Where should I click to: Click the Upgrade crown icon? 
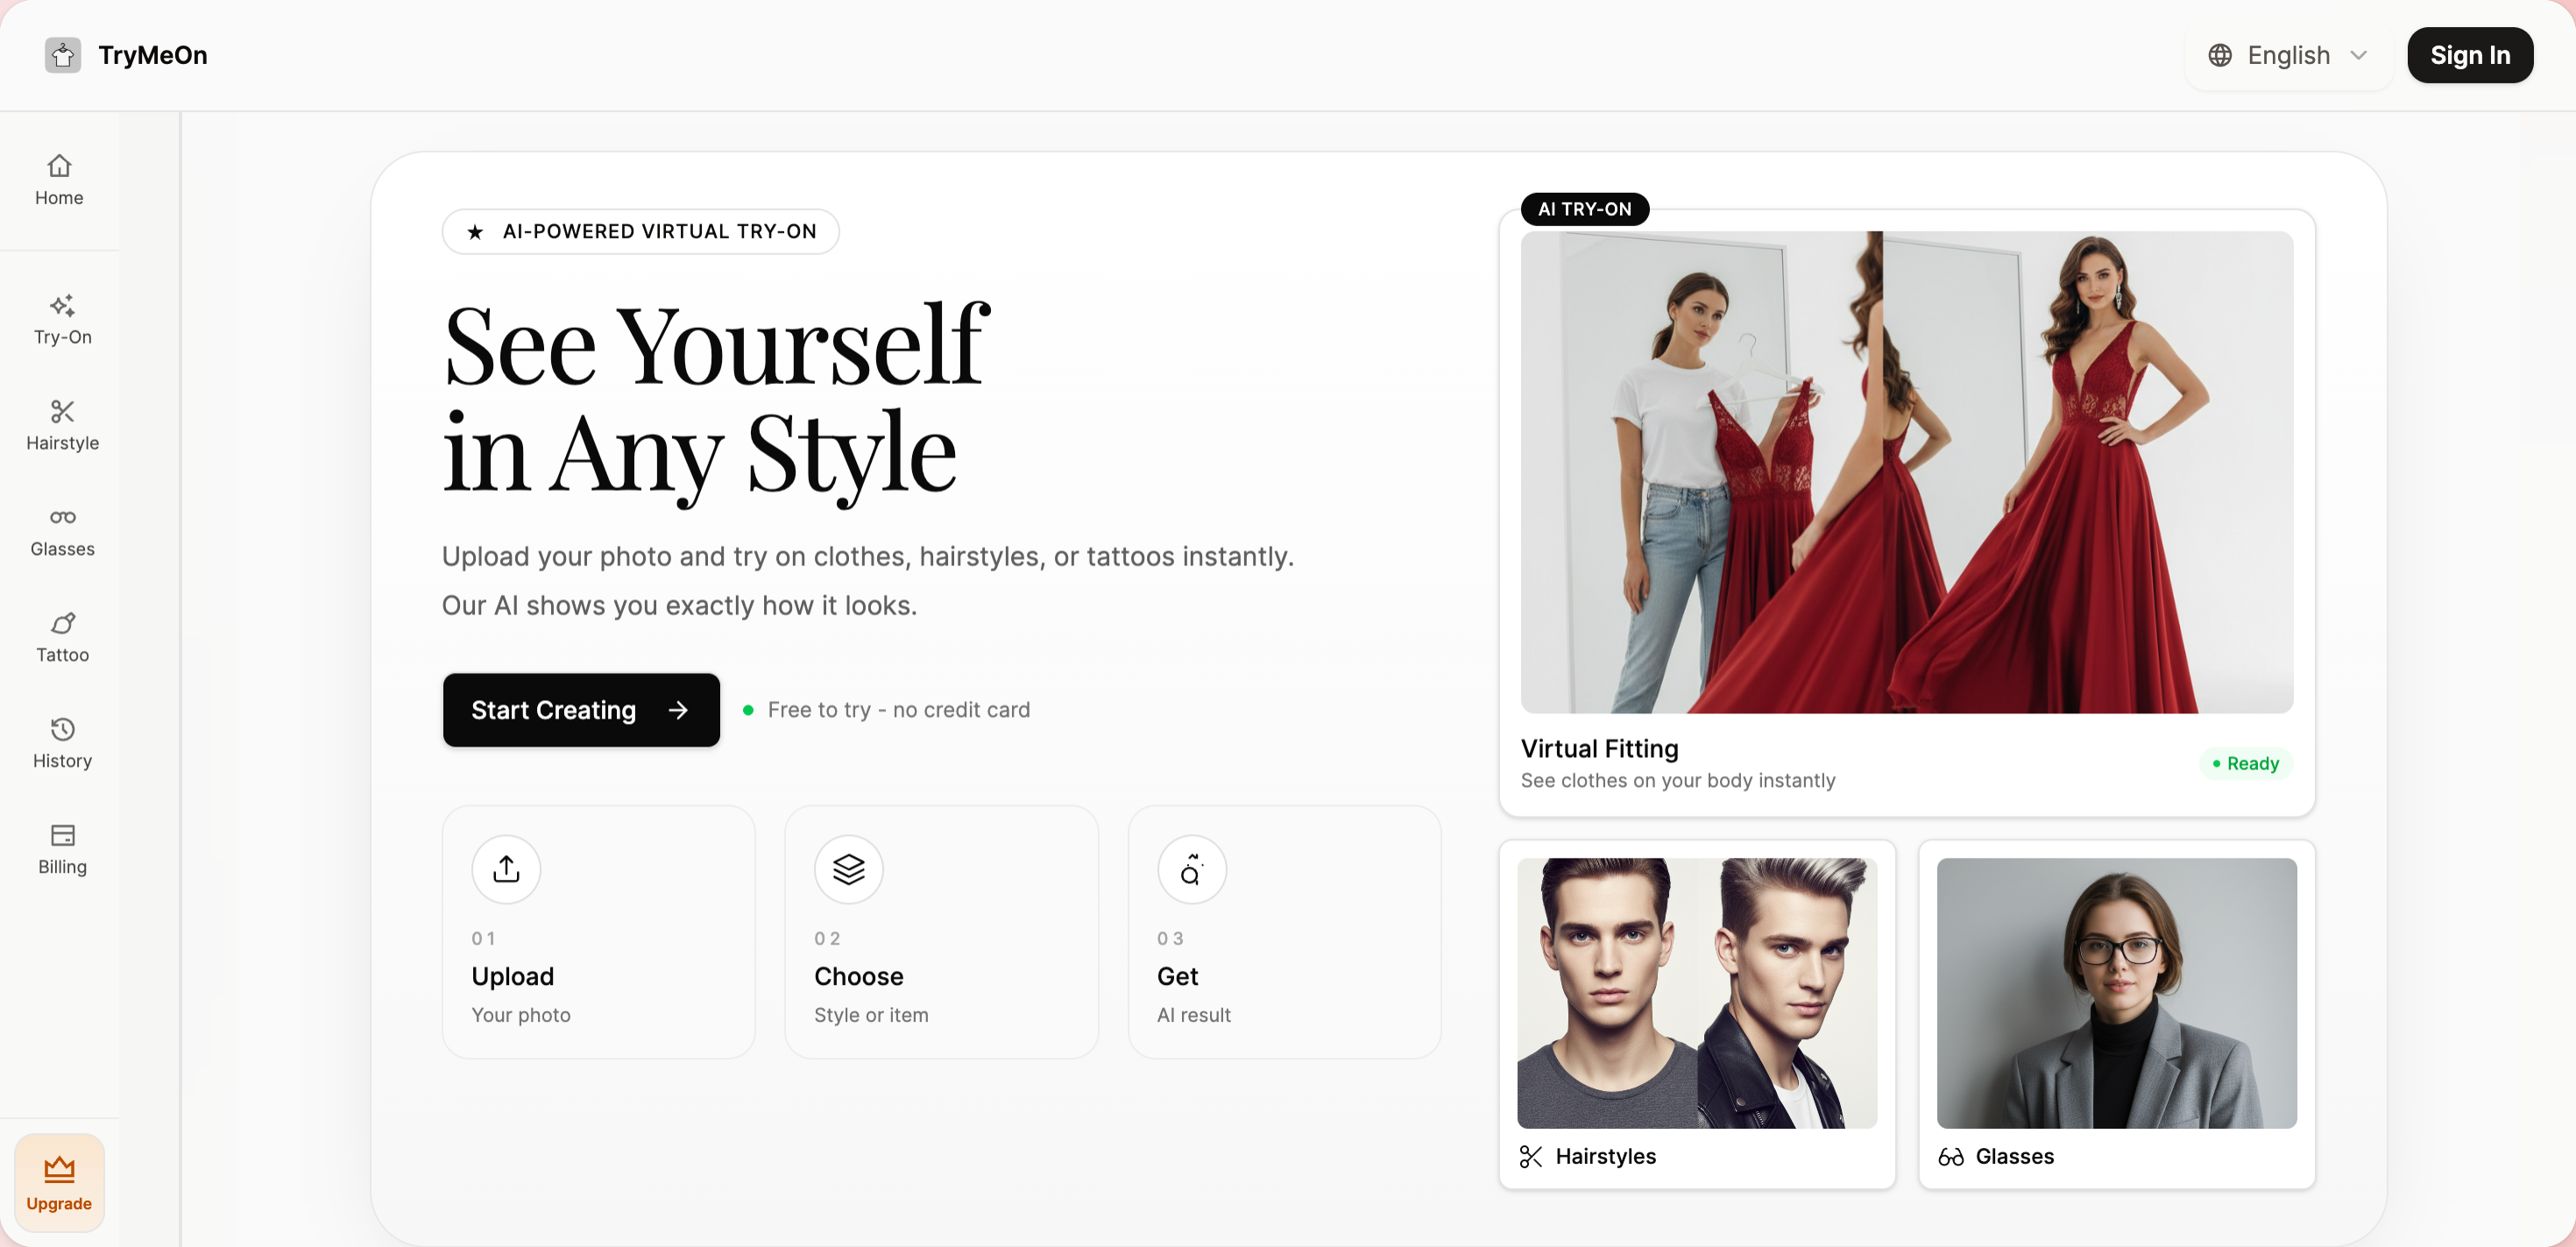(x=59, y=1169)
